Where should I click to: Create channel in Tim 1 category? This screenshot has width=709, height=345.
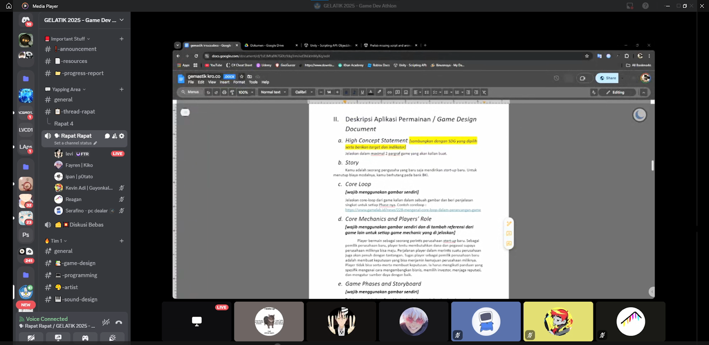point(121,241)
